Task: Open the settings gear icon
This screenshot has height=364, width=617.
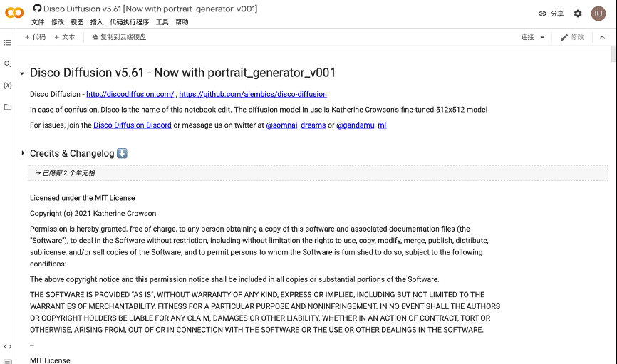Action: (x=578, y=14)
